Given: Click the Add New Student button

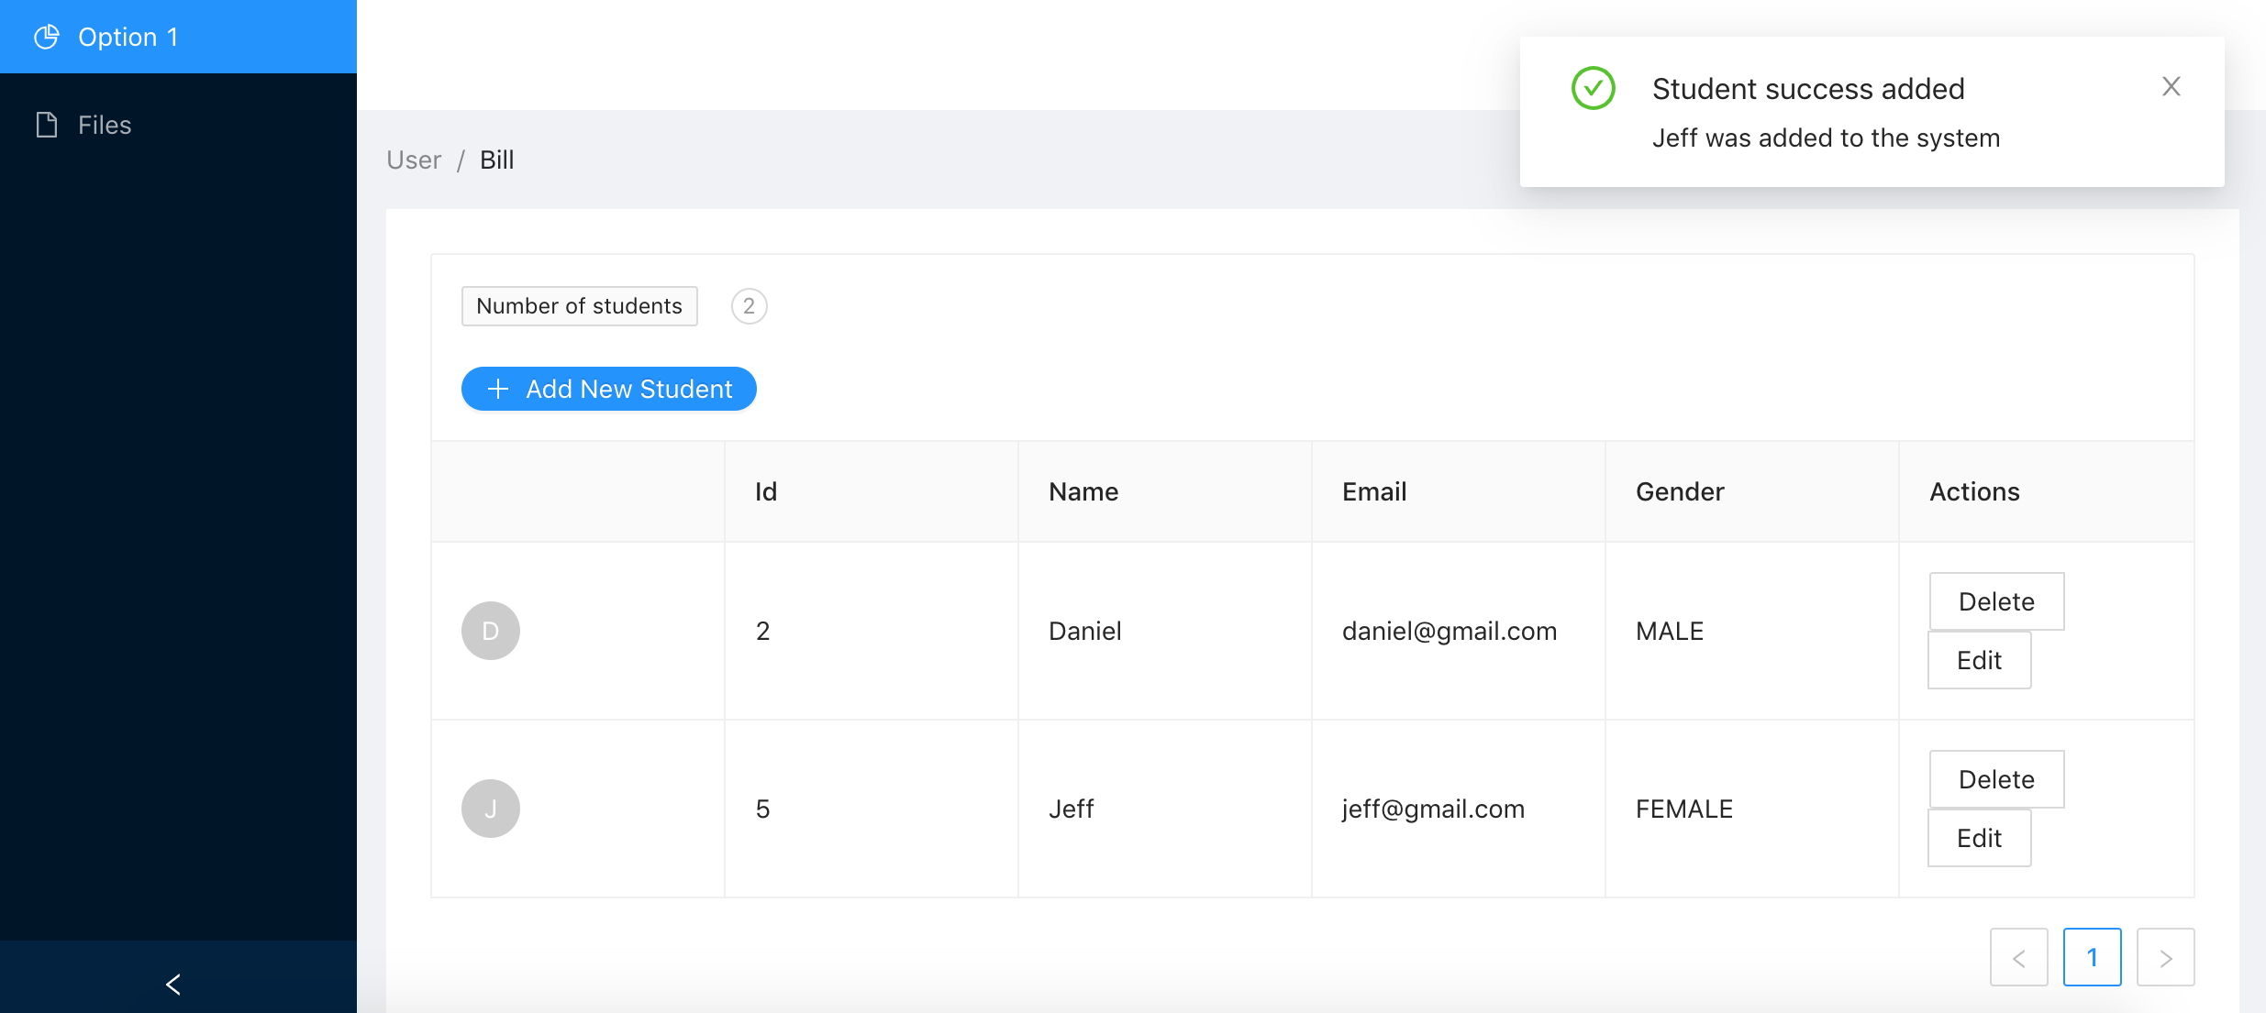Looking at the screenshot, I should click(x=609, y=389).
